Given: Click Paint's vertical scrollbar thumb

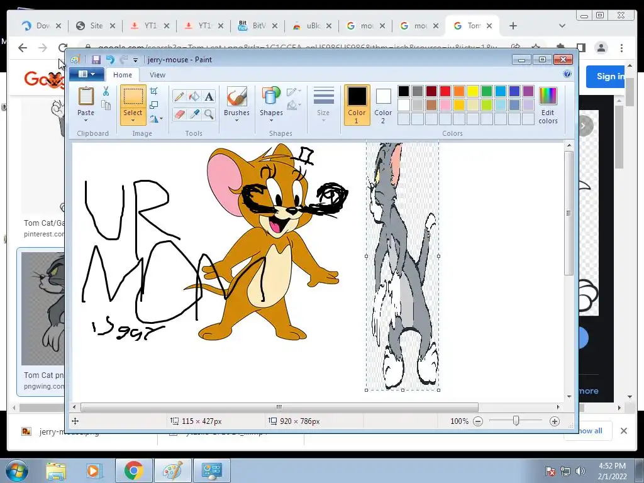Looking at the screenshot, I should point(569,213).
